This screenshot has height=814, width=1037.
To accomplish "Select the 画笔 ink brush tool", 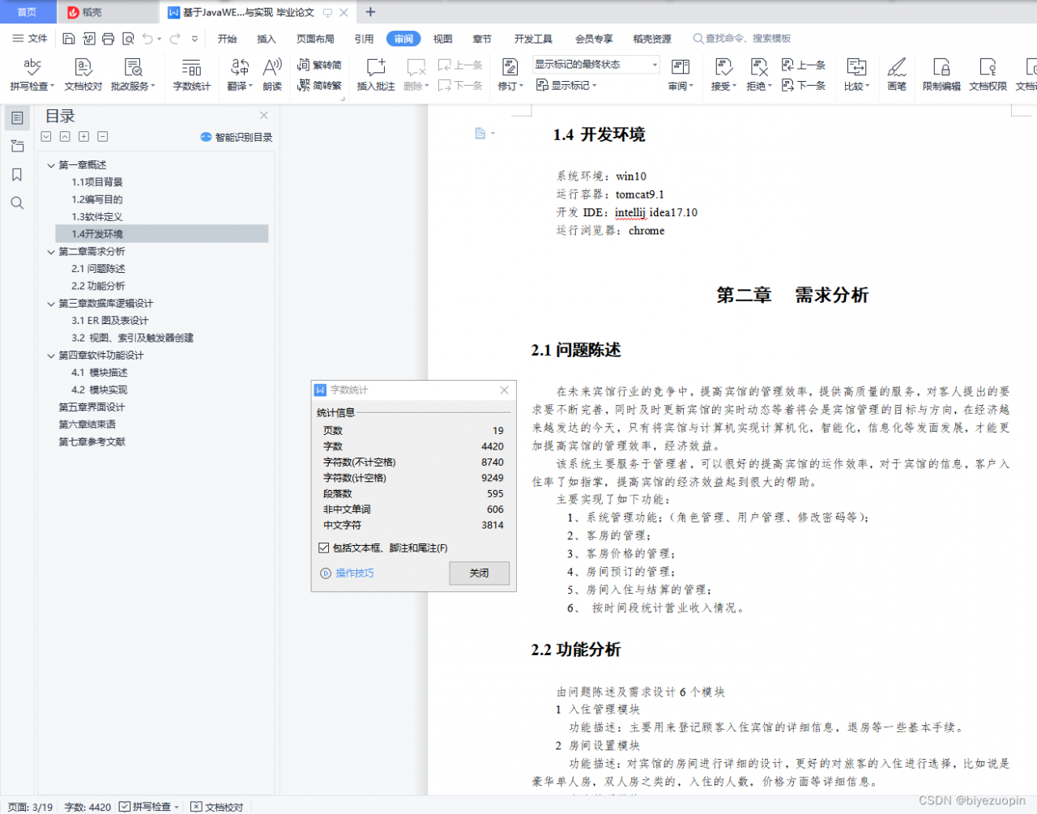I will click(896, 73).
